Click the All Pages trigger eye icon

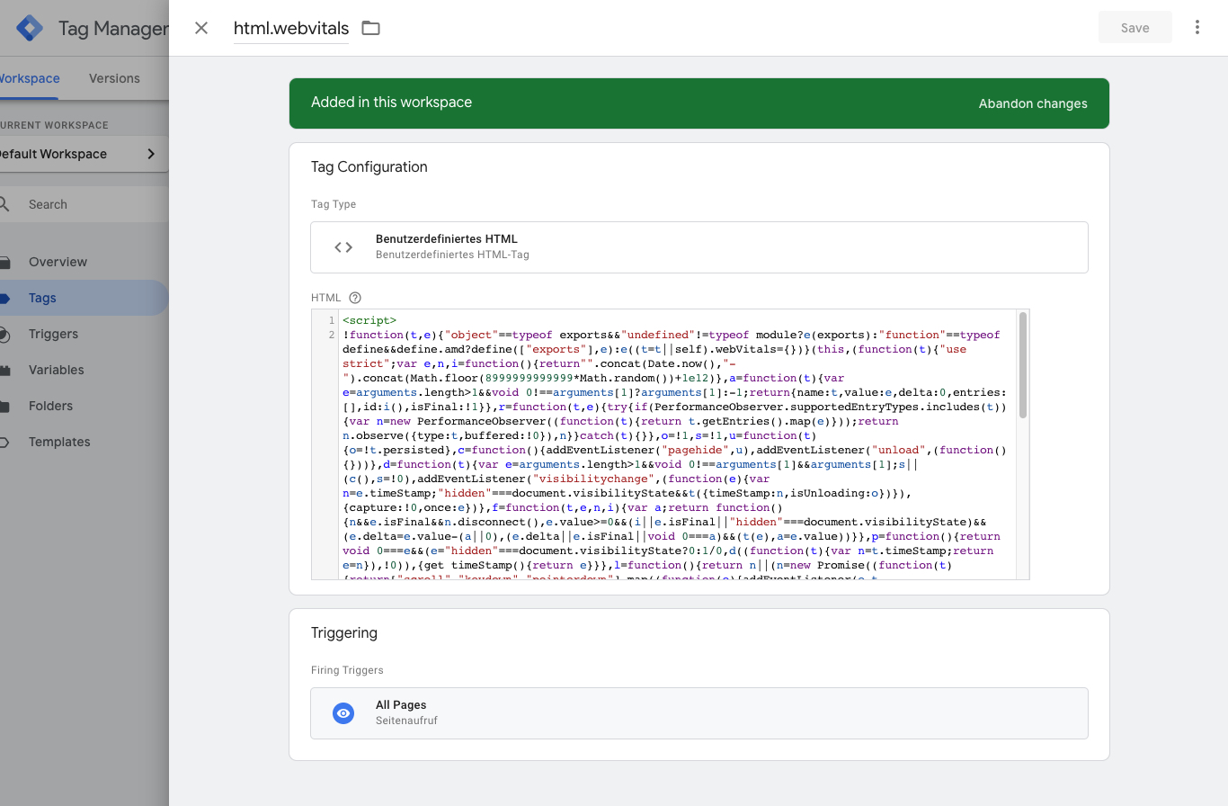point(343,713)
